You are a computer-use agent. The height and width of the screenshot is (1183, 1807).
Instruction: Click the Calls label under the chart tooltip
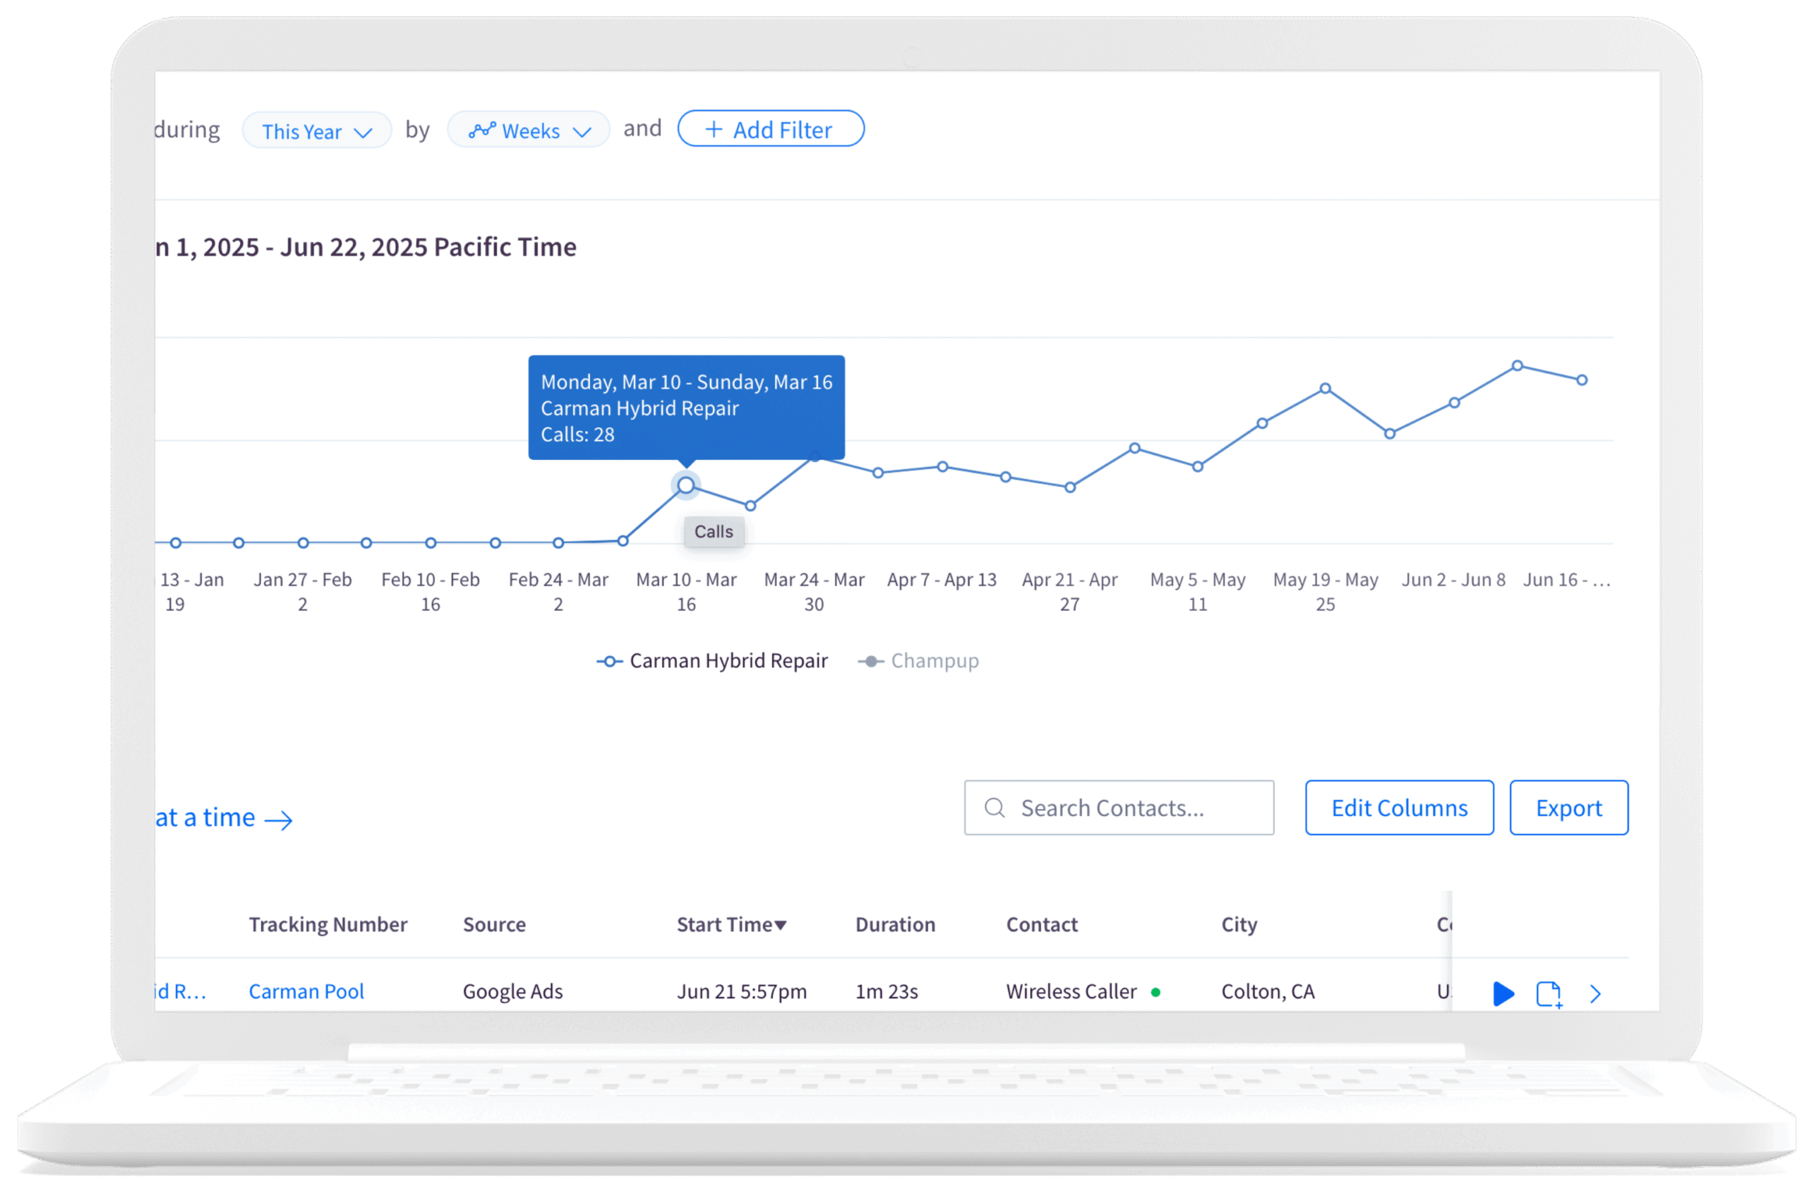[714, 532]
